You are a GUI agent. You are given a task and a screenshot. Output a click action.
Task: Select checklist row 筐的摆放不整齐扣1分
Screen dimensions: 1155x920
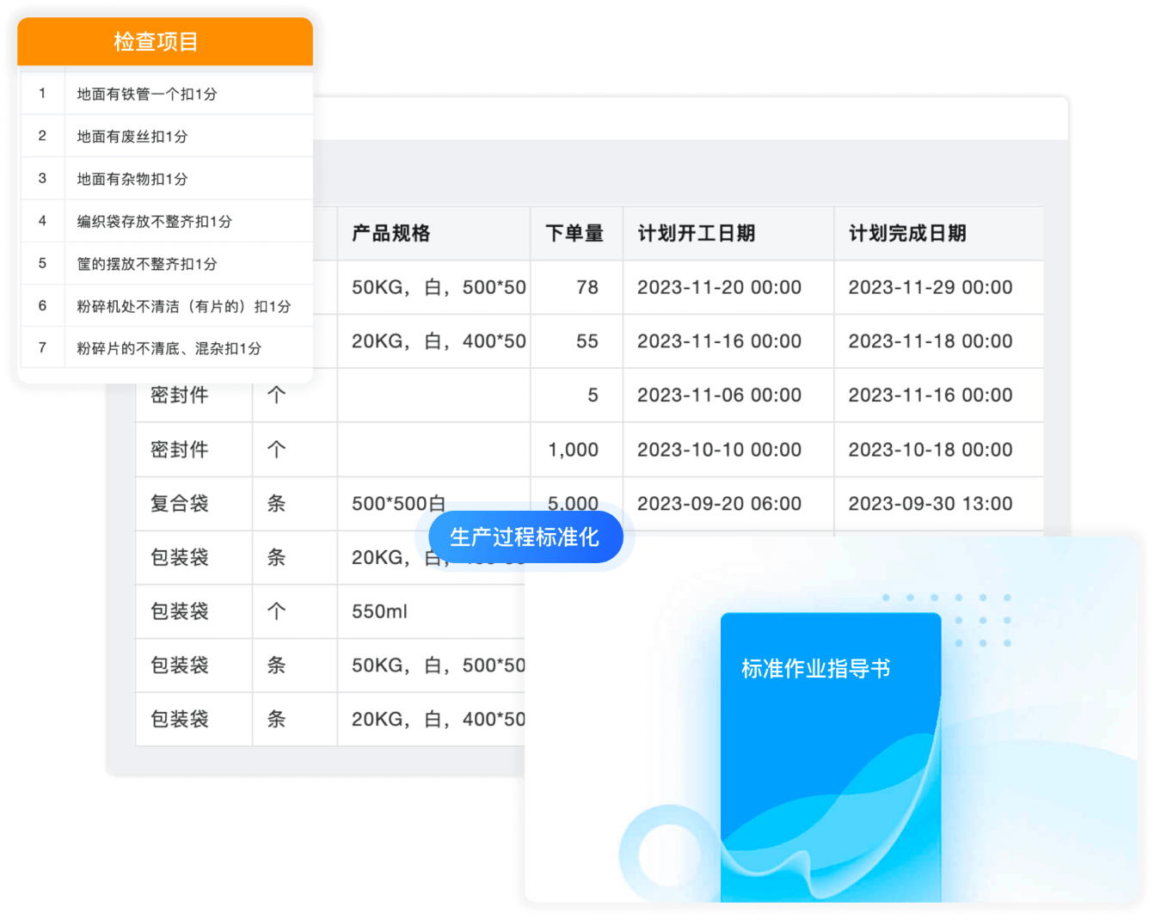click(146, 264)
